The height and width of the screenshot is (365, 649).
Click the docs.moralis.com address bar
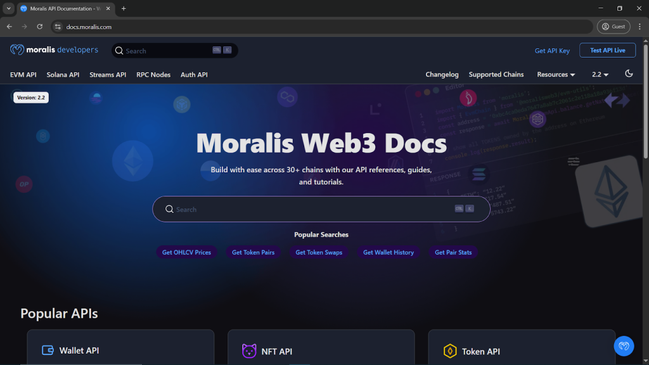[x=322, y=27]
